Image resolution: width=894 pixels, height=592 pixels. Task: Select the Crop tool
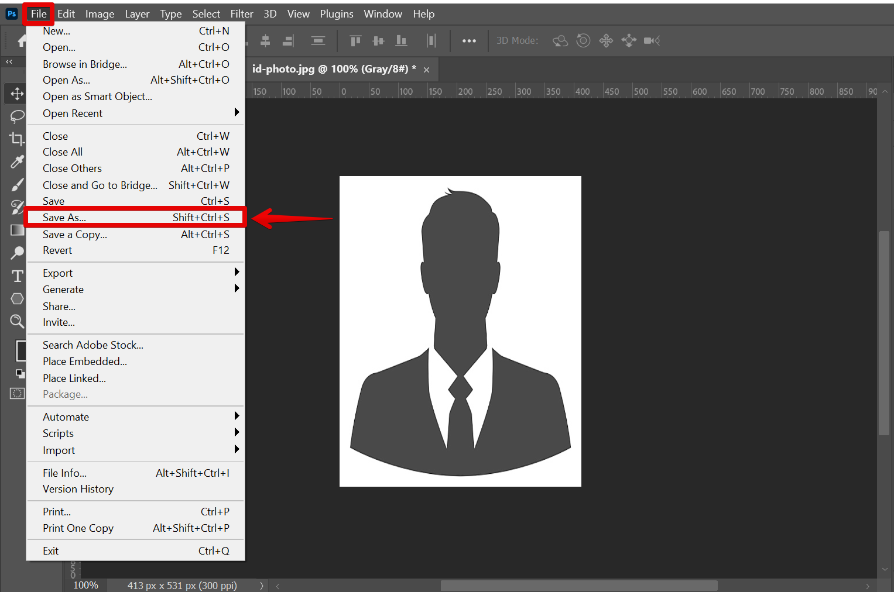click(16, 139)
